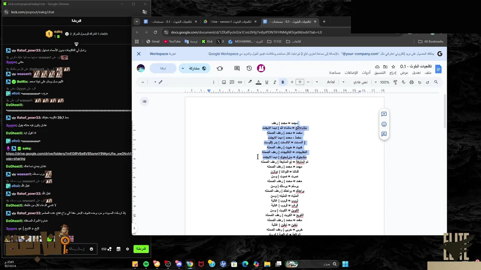Open the Extensions menu (الإضافات)

tap(351, 73)
